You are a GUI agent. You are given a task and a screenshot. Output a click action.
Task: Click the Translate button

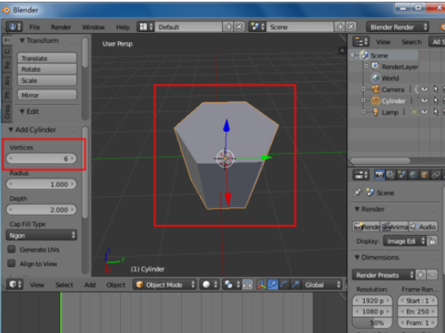coord(47,58)
